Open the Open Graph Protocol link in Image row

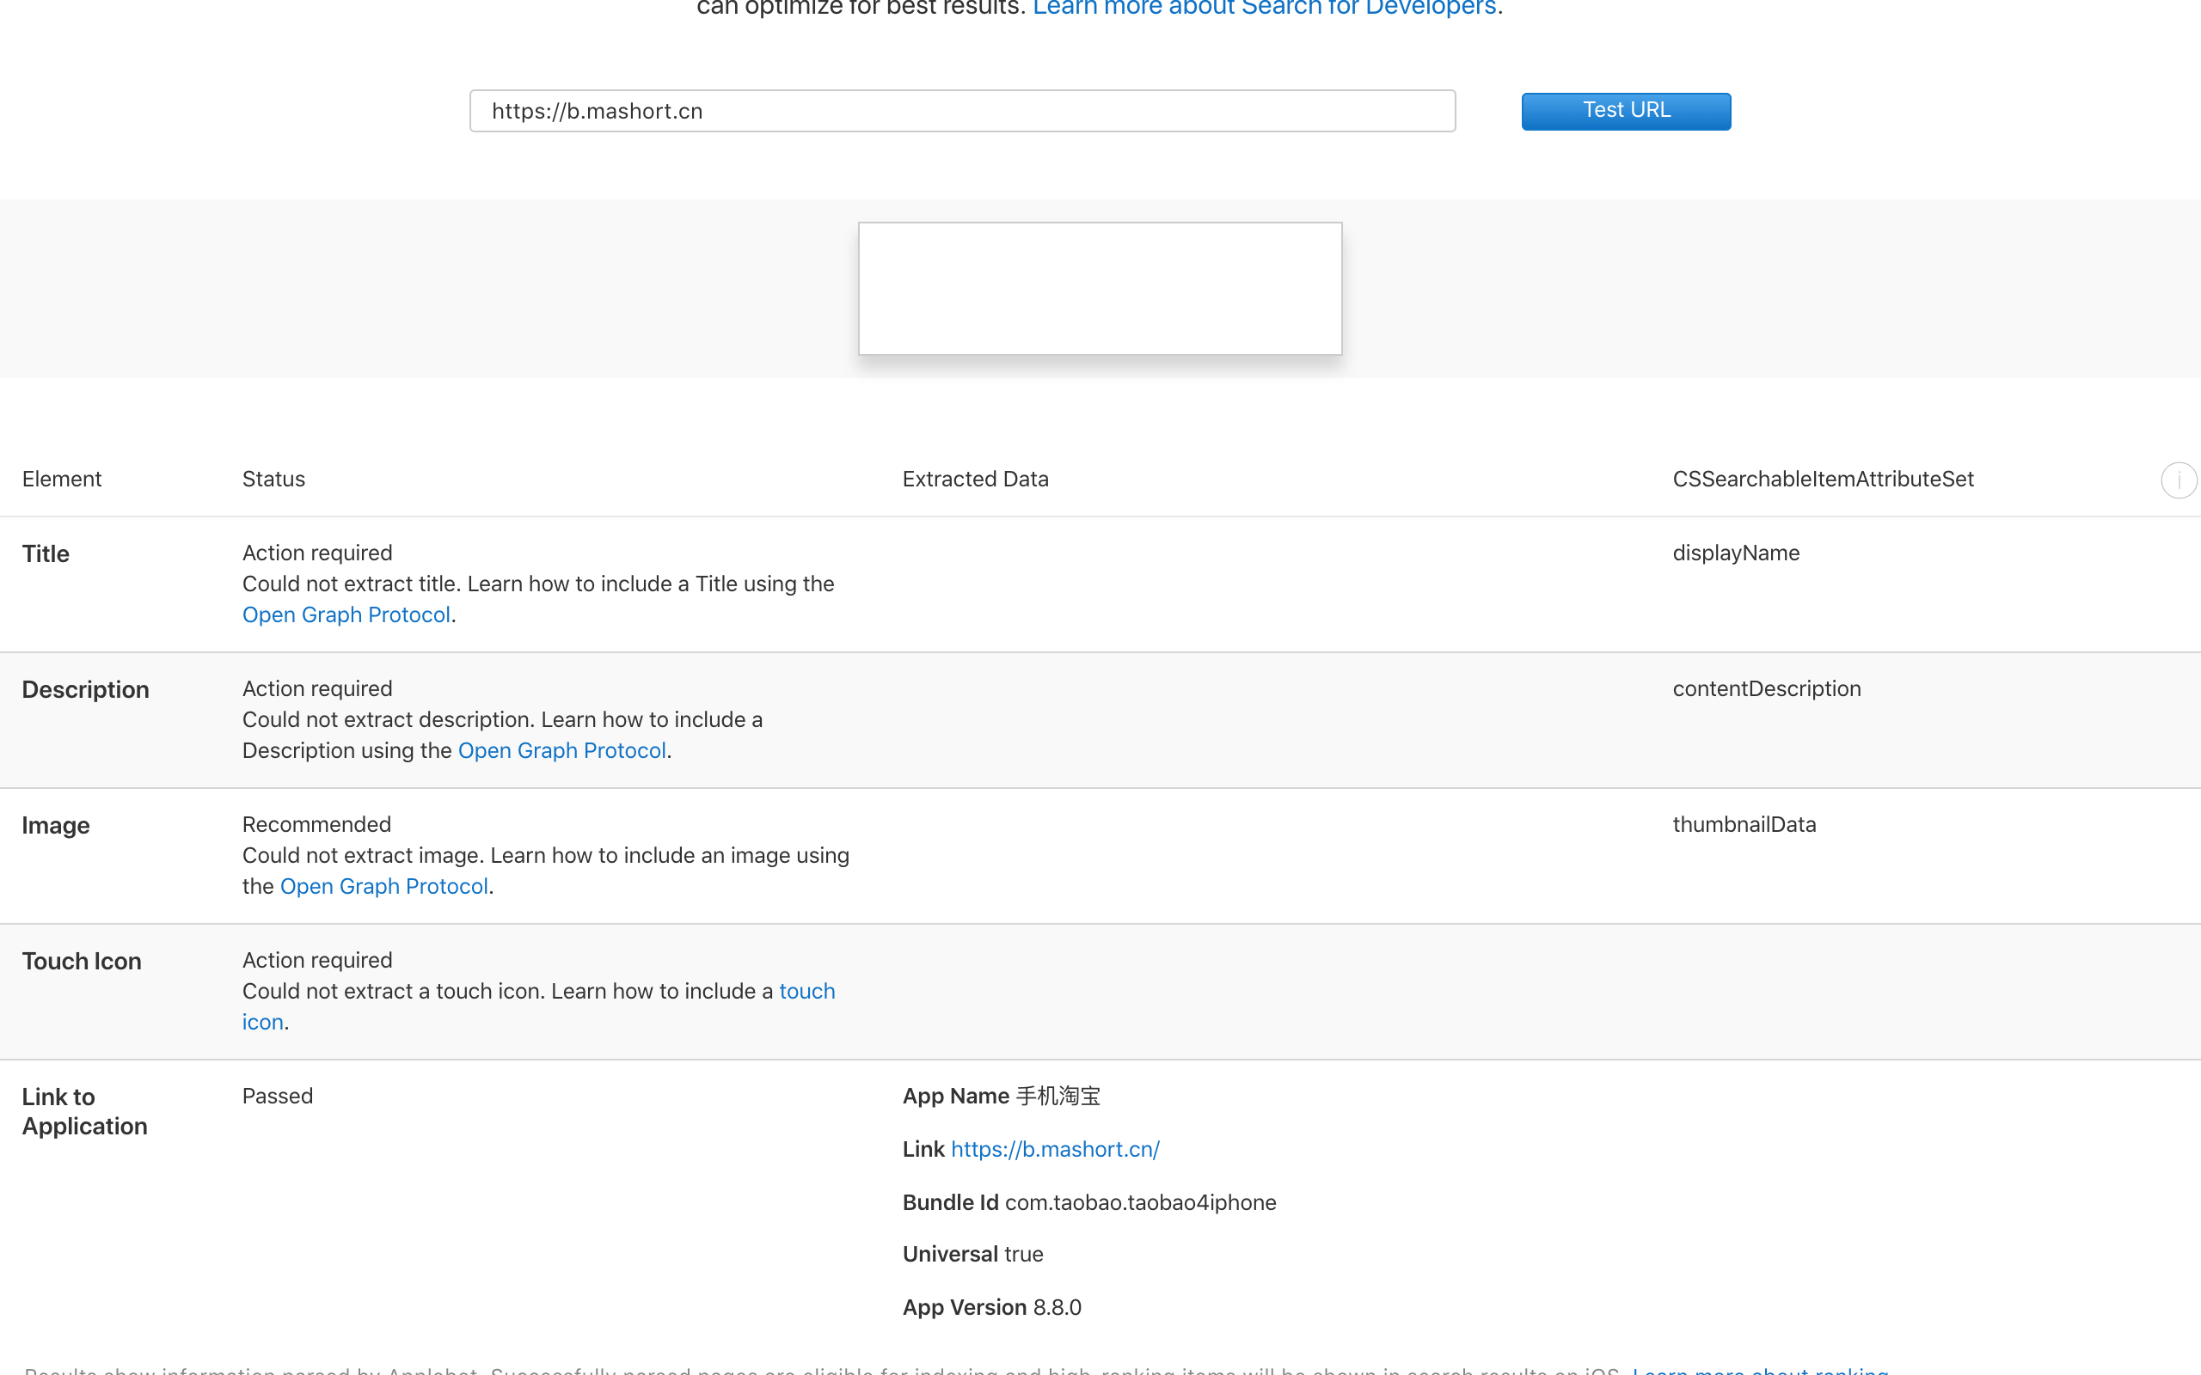(x=383, y=885)
